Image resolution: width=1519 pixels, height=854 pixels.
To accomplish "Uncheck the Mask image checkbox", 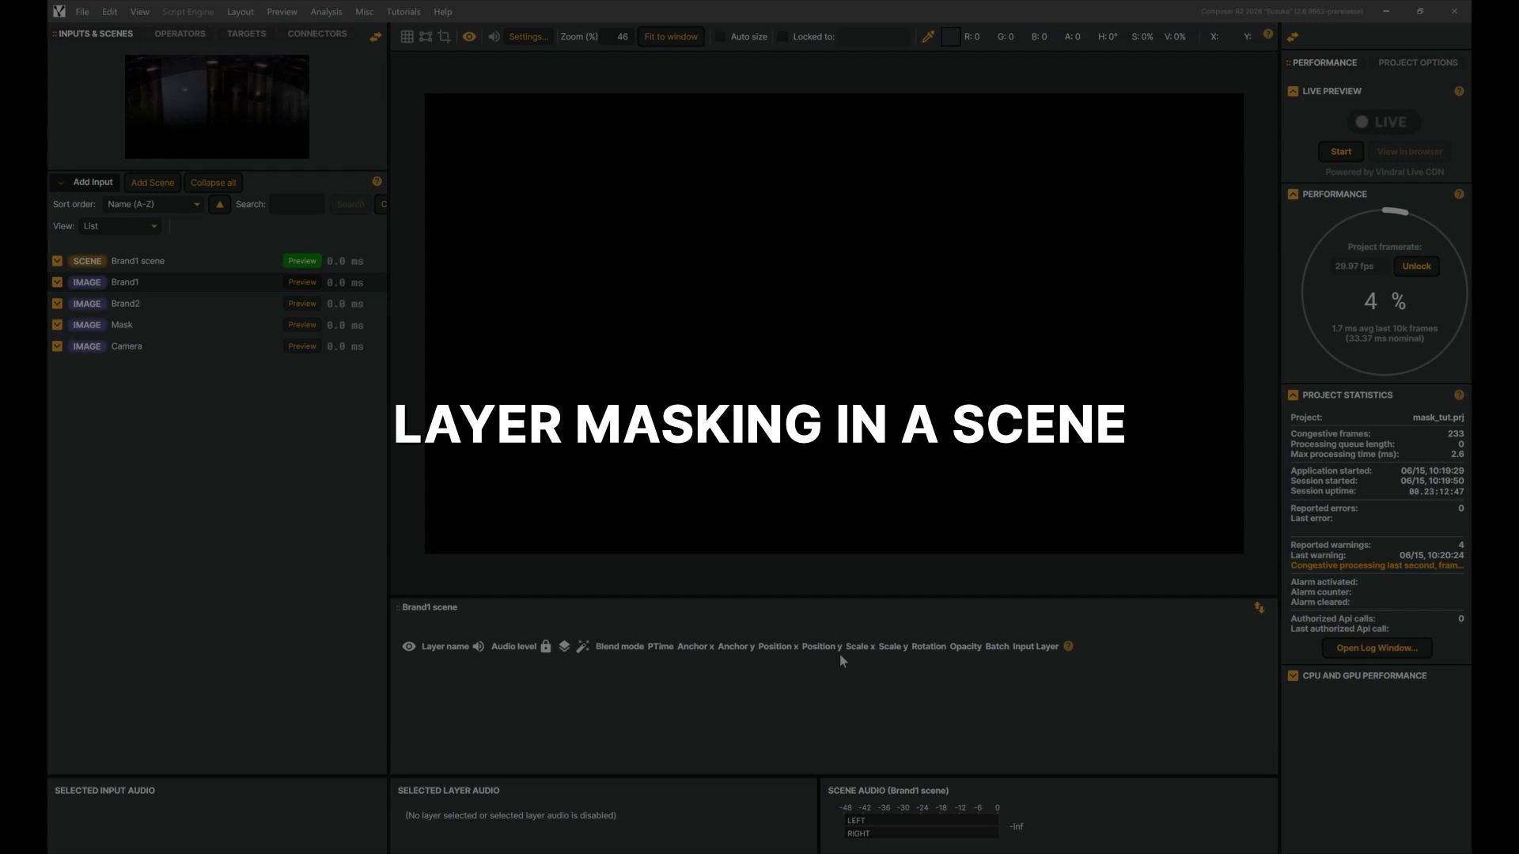I will (57, 325).
